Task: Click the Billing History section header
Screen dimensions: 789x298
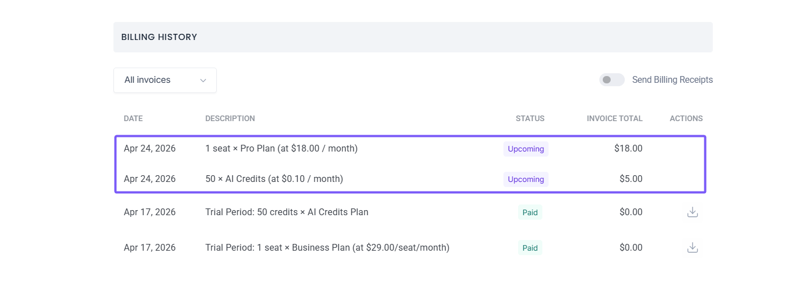Action: (x=159, y=37)
